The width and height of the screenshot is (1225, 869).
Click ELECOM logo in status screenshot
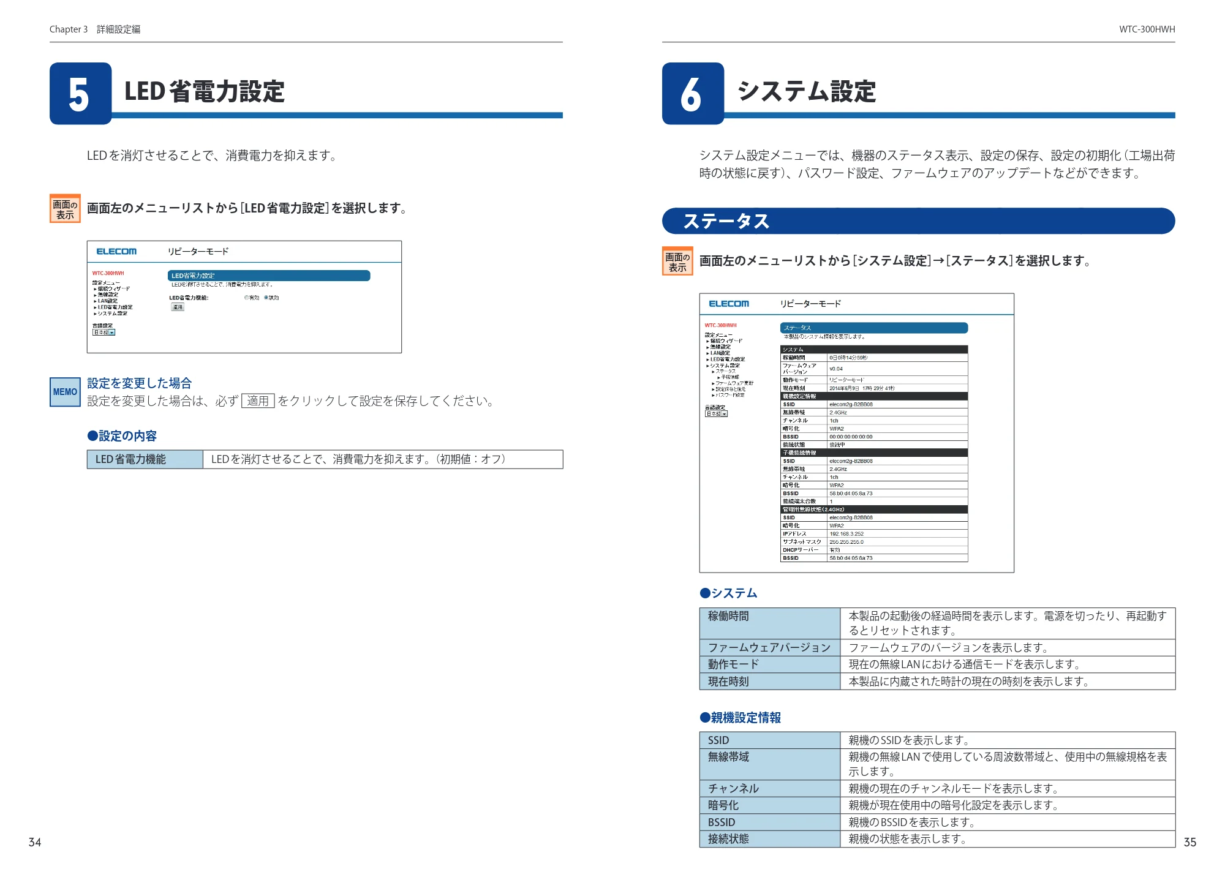pos(729,304)
